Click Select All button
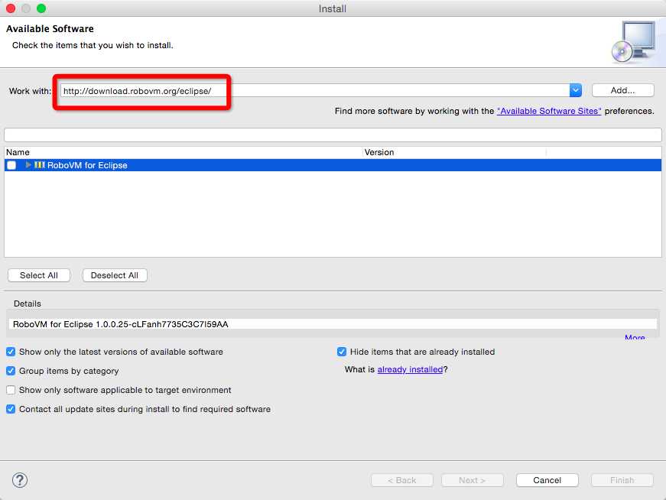 click(x=39, y=275)
